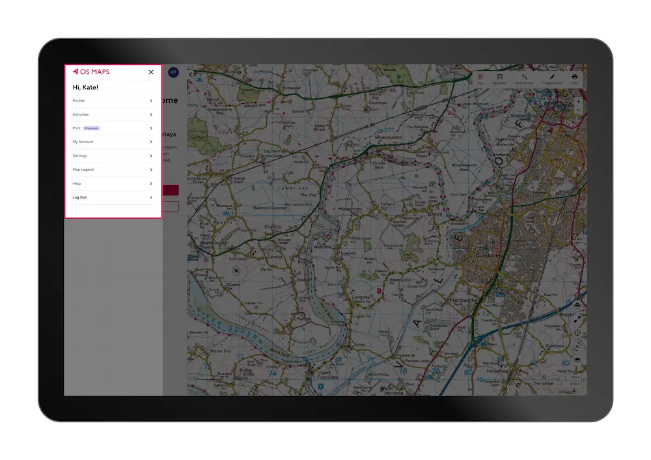Close the OS Maps side menu
This screenshot has height=460, width=651.
(151, 72)
